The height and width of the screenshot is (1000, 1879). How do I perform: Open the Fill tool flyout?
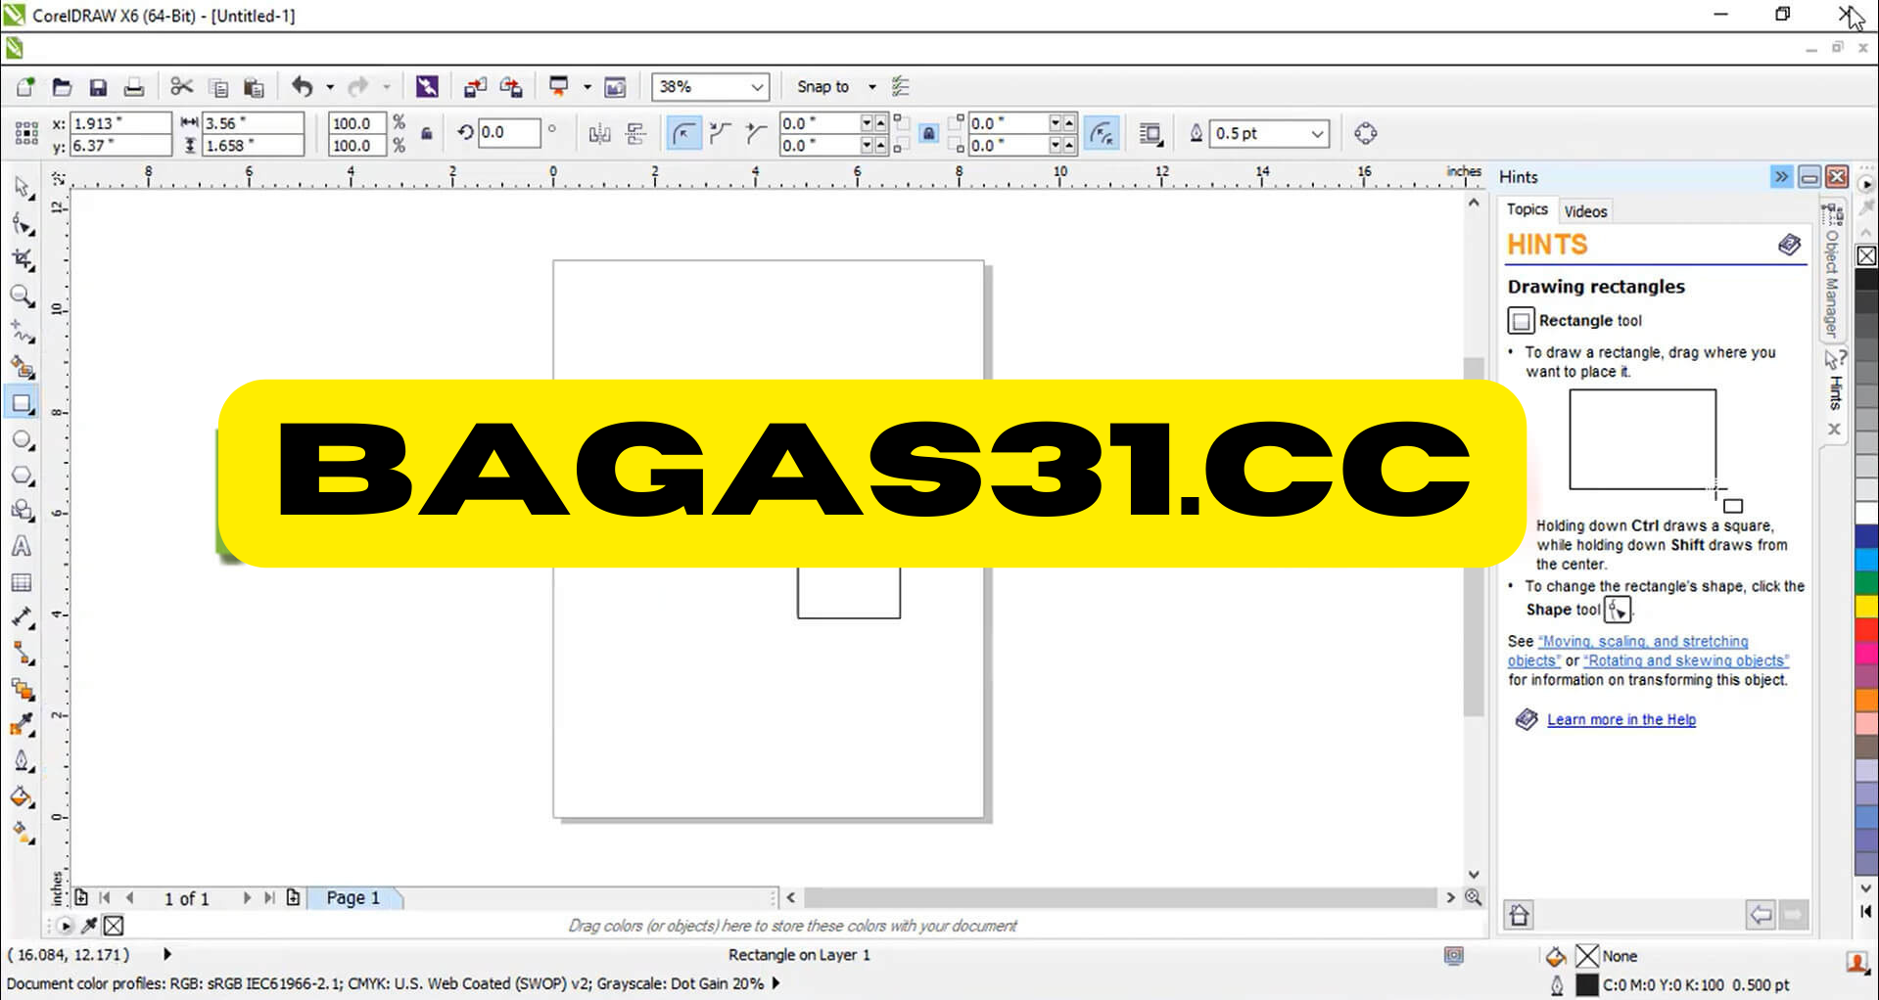tap(22, 796)
